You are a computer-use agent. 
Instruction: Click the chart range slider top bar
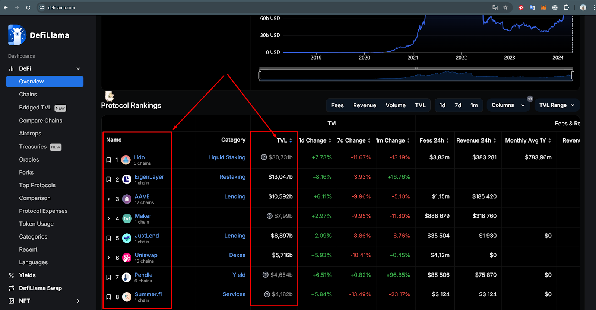click(416, 68)
